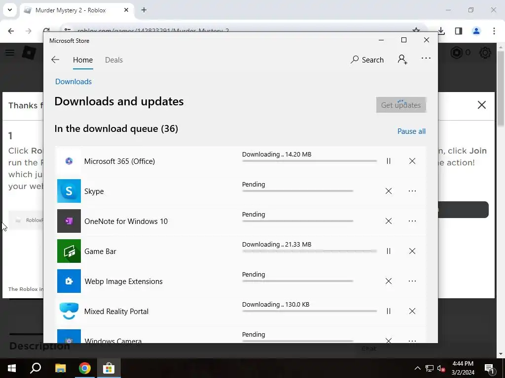The image size is (505, 378).
Task: Toggle Chrome side panel
Action: click(x=459, y=31)
